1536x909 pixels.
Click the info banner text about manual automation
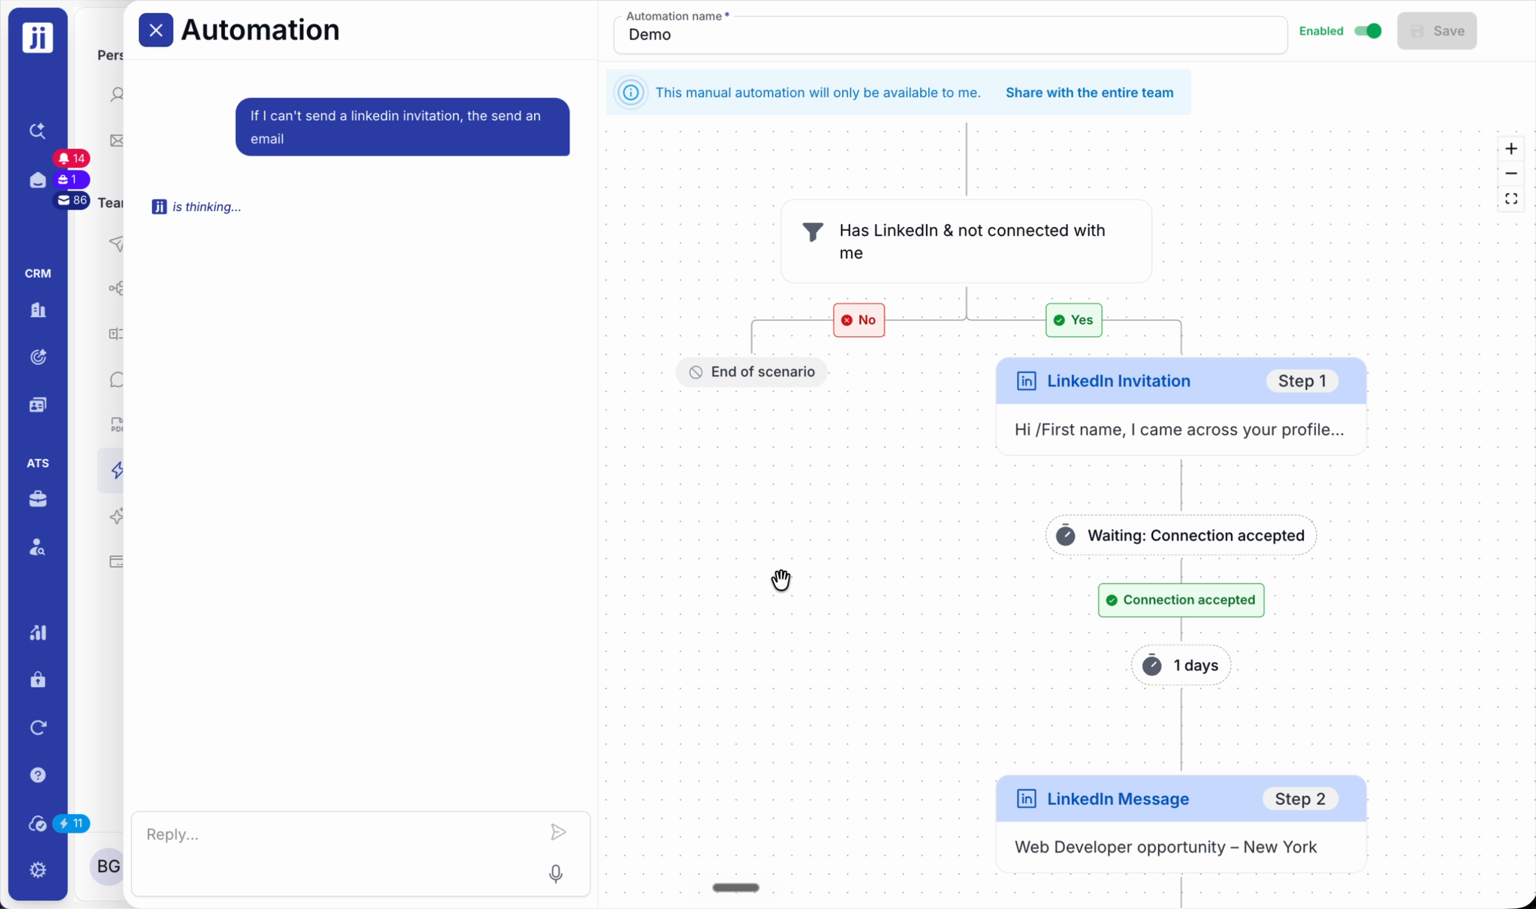(x=818, y=93)
